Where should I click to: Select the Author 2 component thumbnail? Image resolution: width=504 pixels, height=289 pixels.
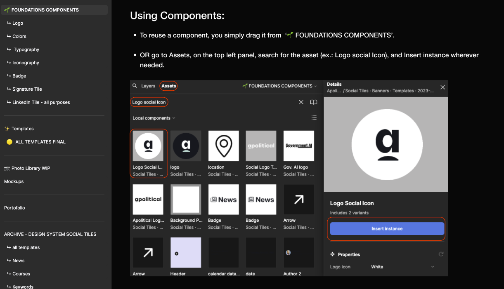click(x=298, y=253)
